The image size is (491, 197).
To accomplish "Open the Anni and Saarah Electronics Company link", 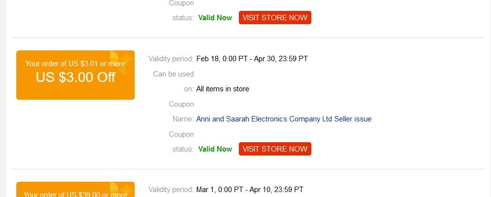I will click(x=284, y=119).
